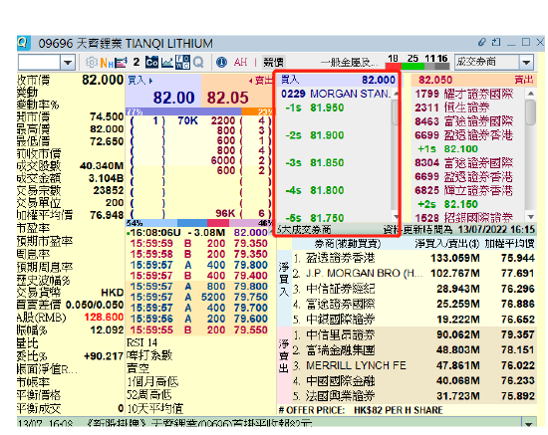
Task: Click the Q application logo in title bar
Action: coord(24,43)
